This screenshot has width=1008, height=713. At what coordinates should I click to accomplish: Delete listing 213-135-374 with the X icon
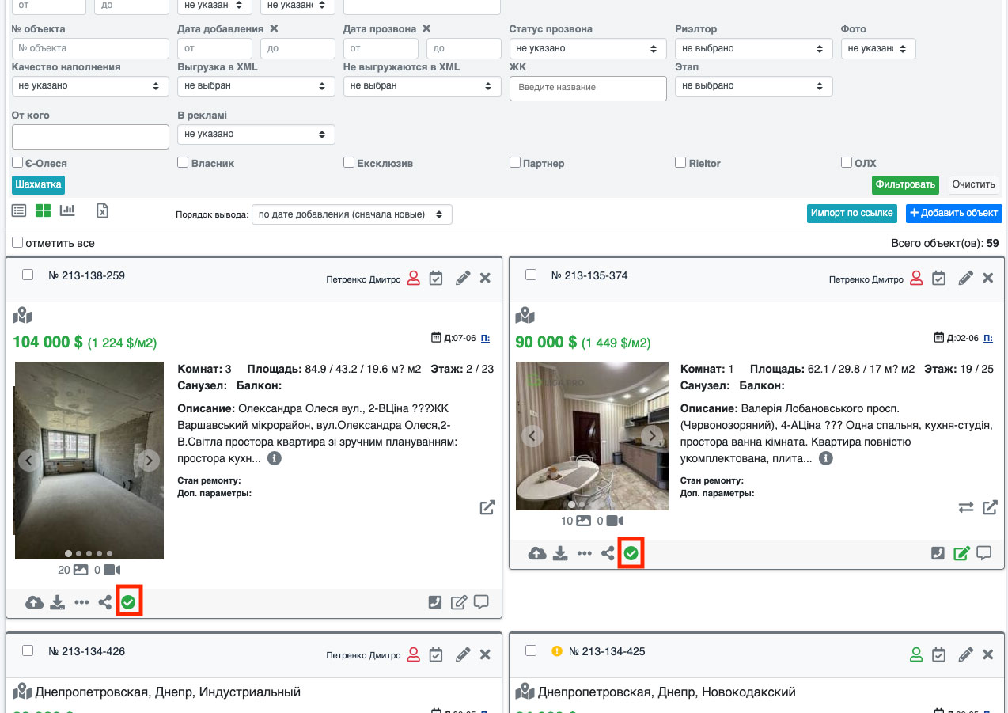[x=987, y=279]
